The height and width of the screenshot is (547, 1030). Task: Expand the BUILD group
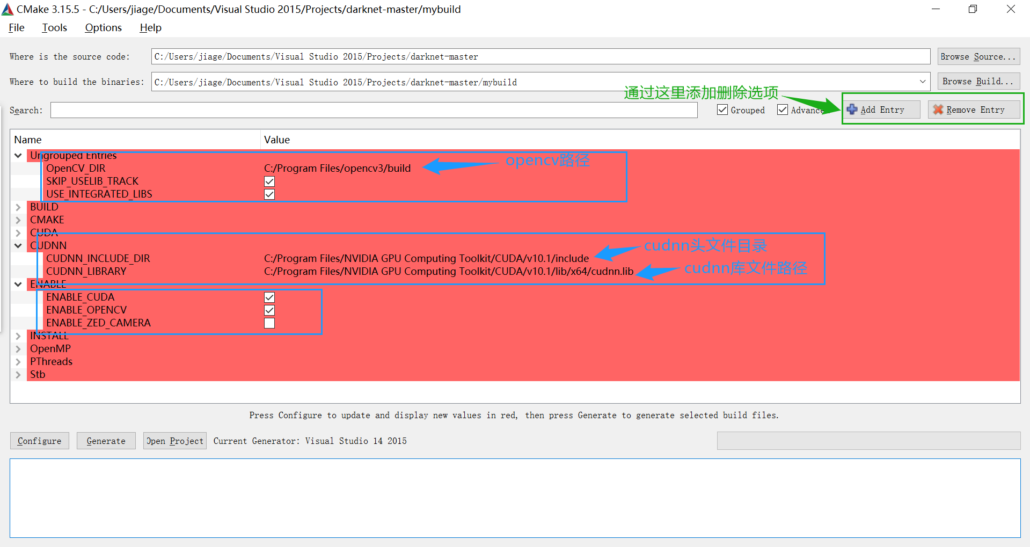click(18, 207)
